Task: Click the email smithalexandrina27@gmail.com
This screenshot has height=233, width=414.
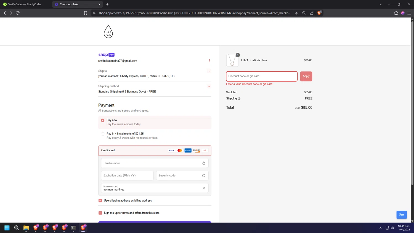Action: 118,61
